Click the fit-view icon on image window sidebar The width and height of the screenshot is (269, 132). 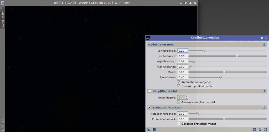tap(2, 122)
